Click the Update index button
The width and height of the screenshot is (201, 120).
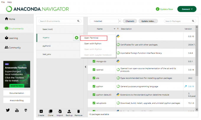[x=148, y=21]
